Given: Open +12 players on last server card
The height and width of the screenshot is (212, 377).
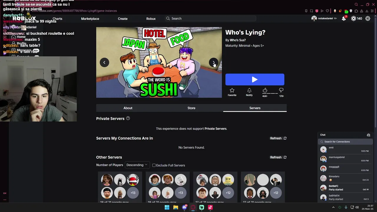Looking at the screenshot, I should pos(276,193).
